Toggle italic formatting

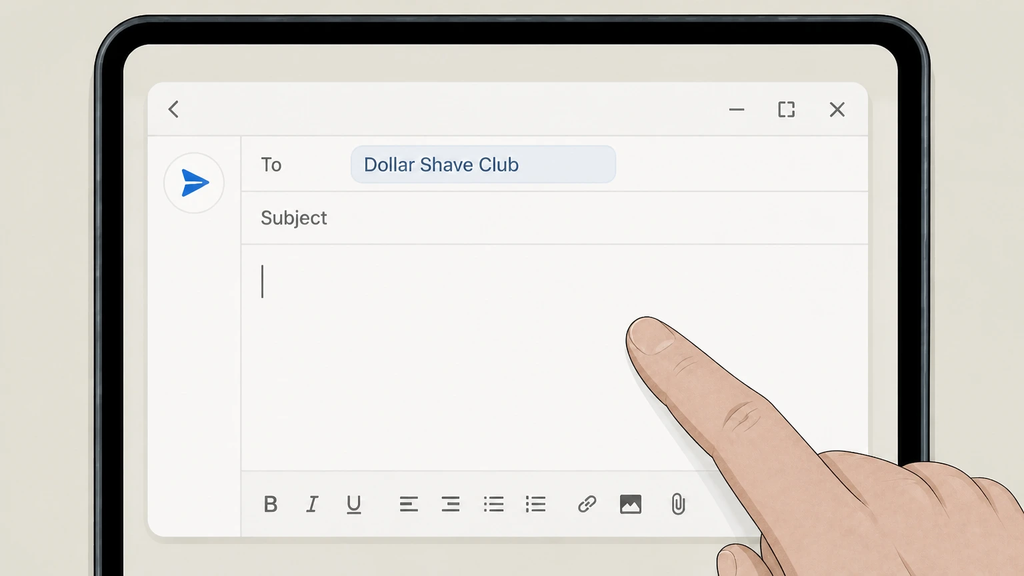[x=312, y=504]
